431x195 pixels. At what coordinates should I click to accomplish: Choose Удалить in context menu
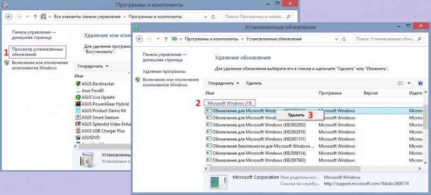(296, 115)
